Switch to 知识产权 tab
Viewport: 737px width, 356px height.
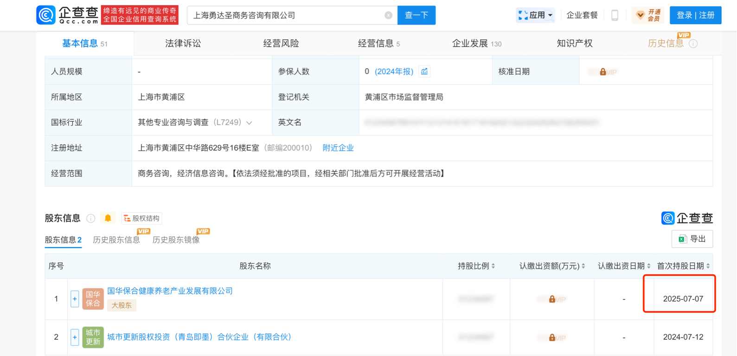click(x=575, y=44)
